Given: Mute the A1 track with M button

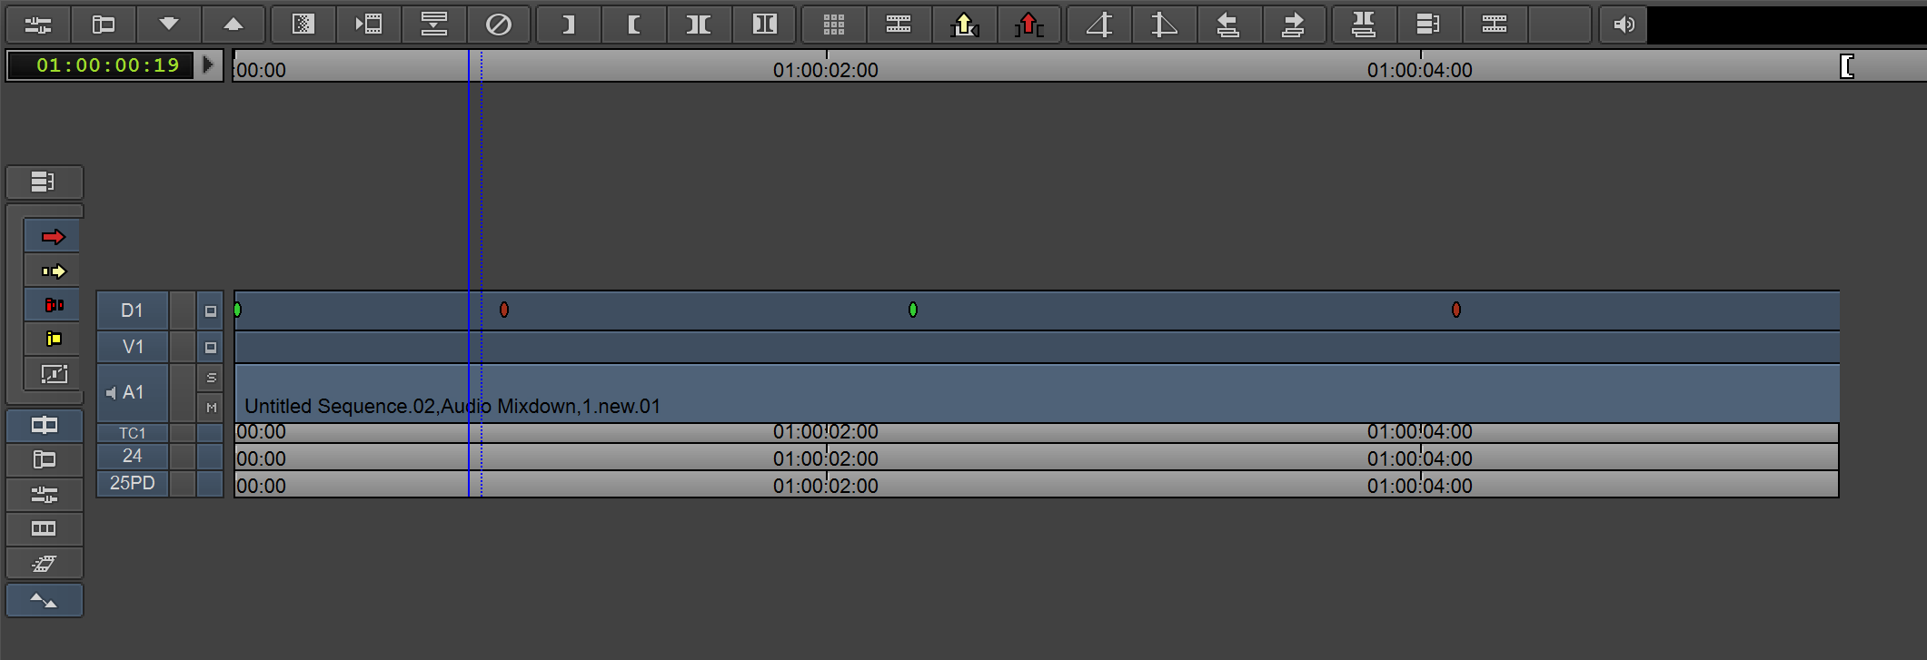Looking at the screenshot, I should pyautogui.click(x=211, y=408).
